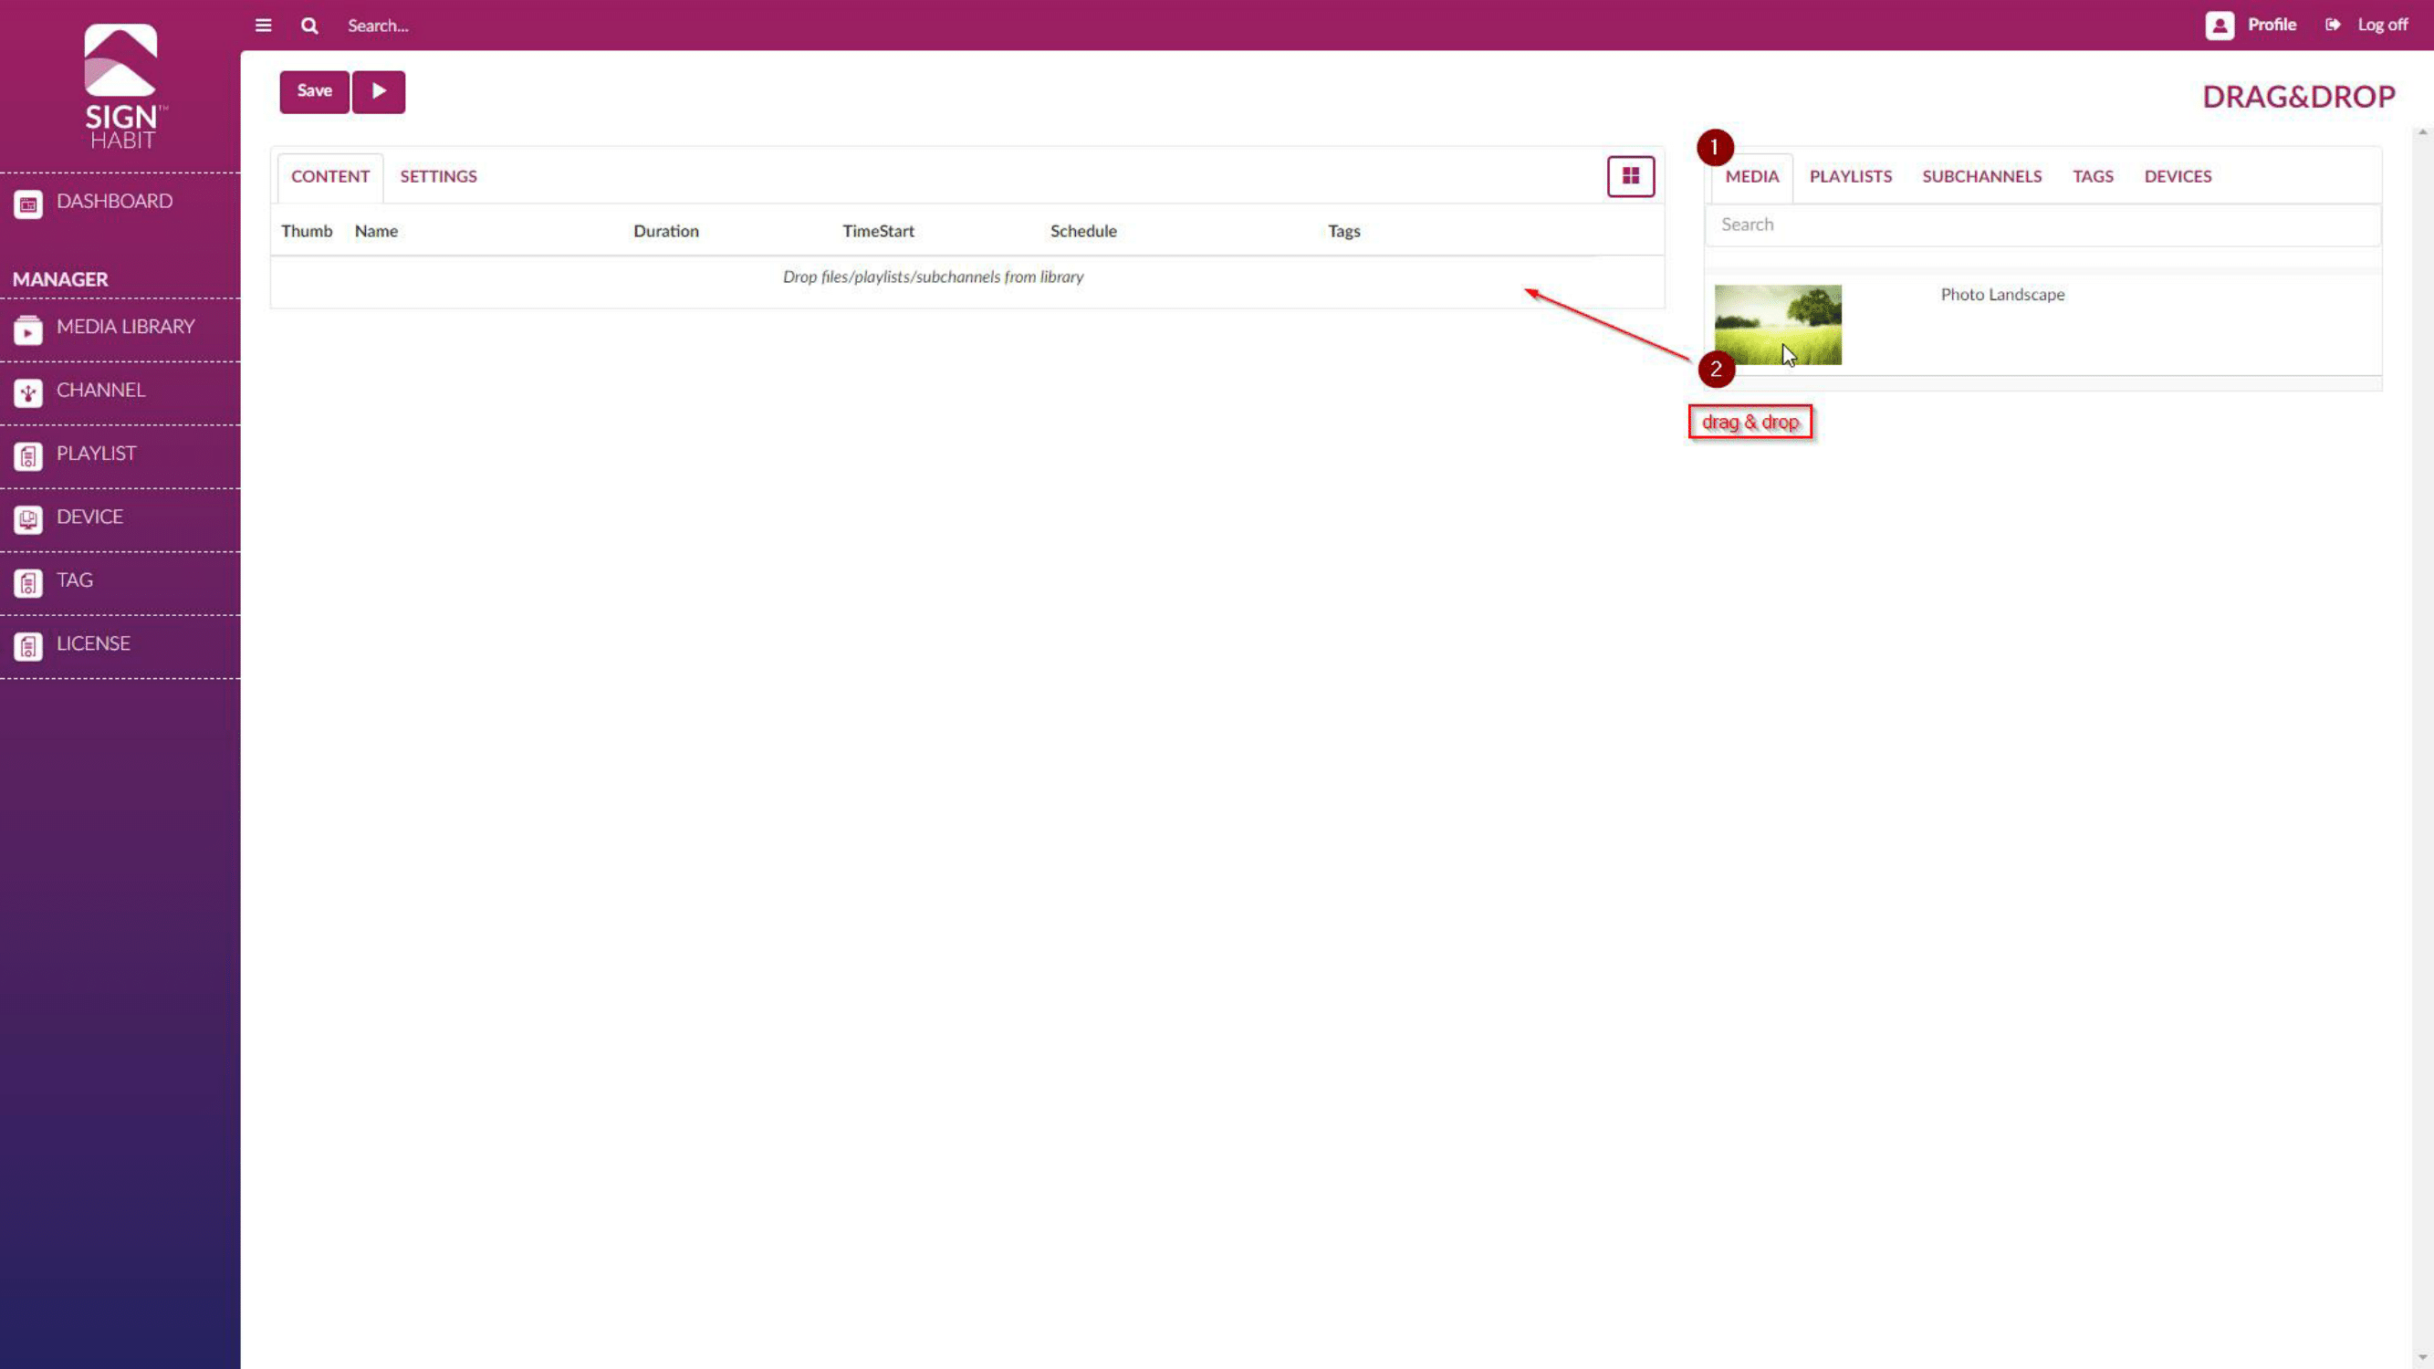Open the Channel section in the sidebar
Screen dimensions: 2434x1369
coord(100,391)
